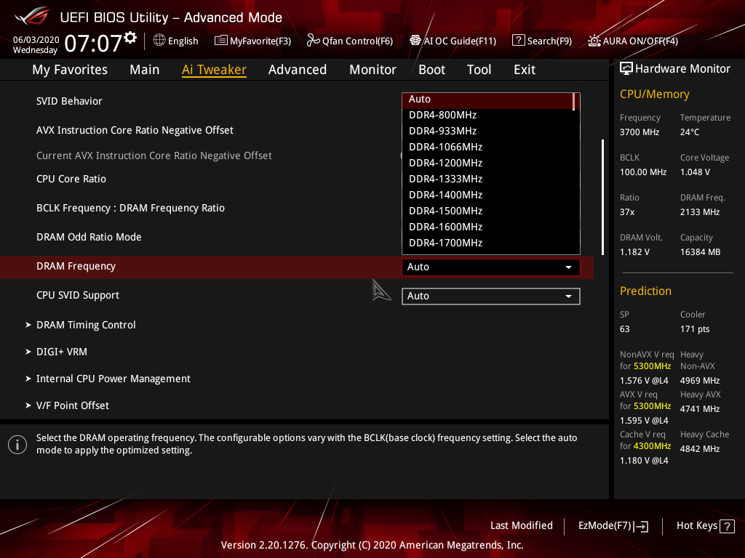The width and height of the screenshot is (745, 558).
Task: Launch Qfan Control
Action: pos(350,41)
